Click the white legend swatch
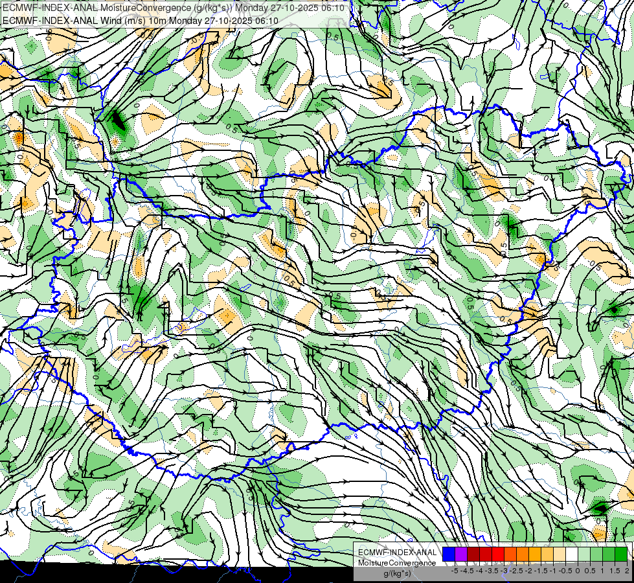Viewport: 634px width, 583px height. 572,554
